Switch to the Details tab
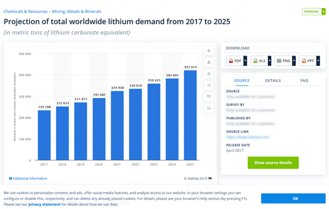Viewport: 329px width, 209px height. [273, 81]
